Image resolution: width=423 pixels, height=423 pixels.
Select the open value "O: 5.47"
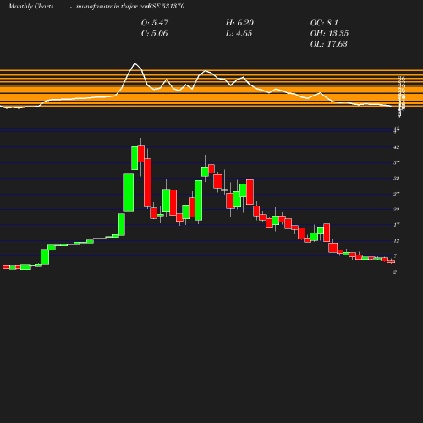point(155,23)
